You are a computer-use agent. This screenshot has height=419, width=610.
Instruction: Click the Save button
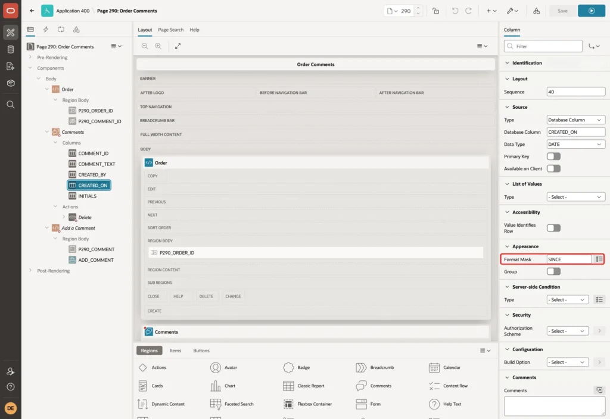[562, 11]
